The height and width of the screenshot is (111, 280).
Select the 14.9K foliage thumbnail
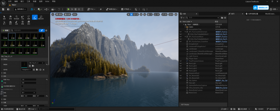tap(5, 37)
